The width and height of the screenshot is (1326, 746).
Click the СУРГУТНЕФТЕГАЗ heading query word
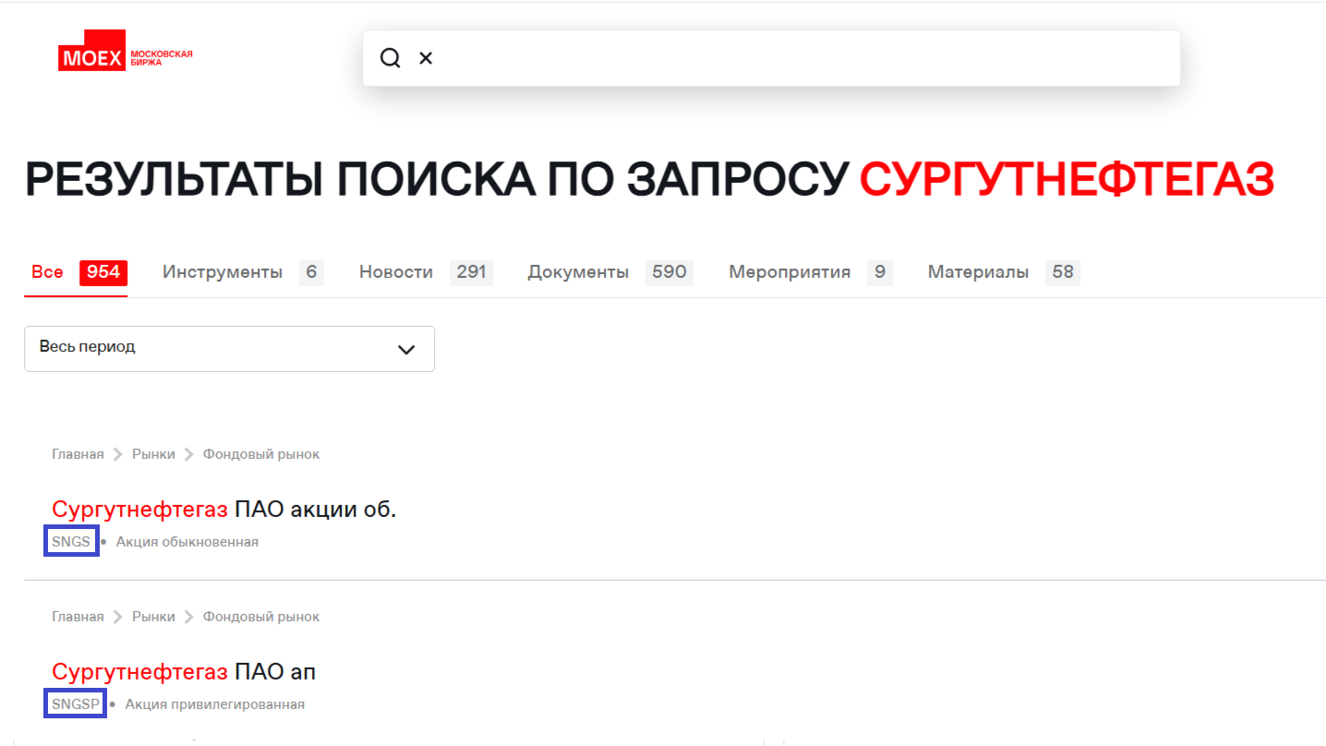(1067, 179)
